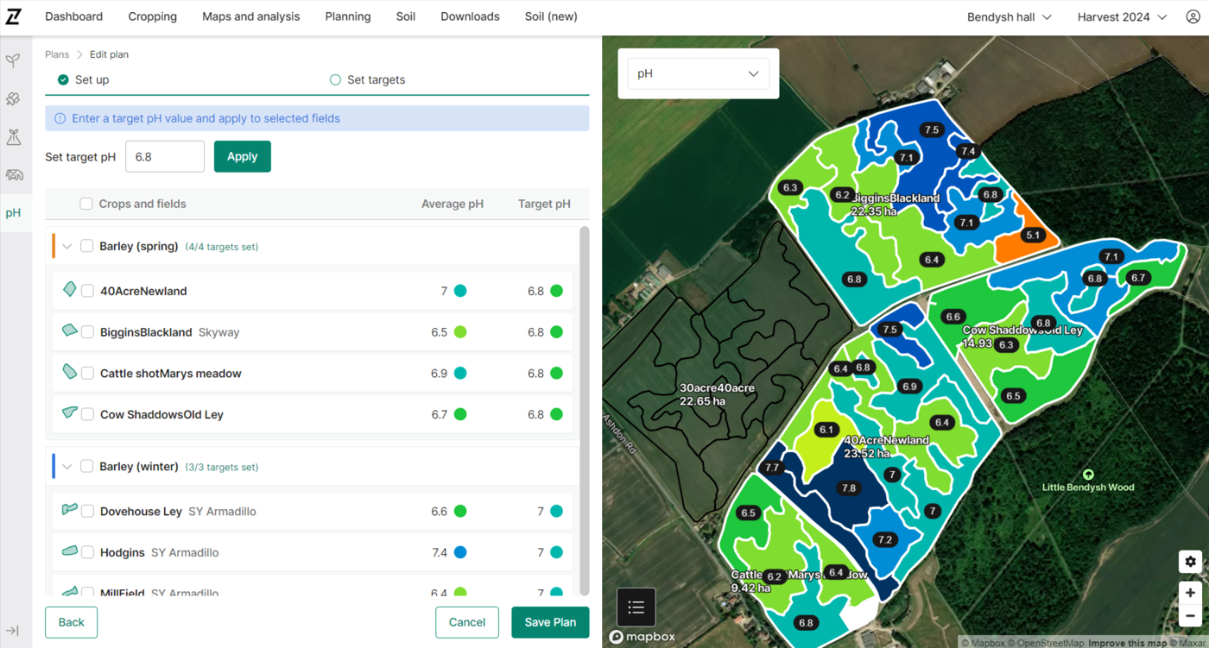Click the BigginsBlackland field shape icon
The image size is (1209, 648).
point(70,330)
